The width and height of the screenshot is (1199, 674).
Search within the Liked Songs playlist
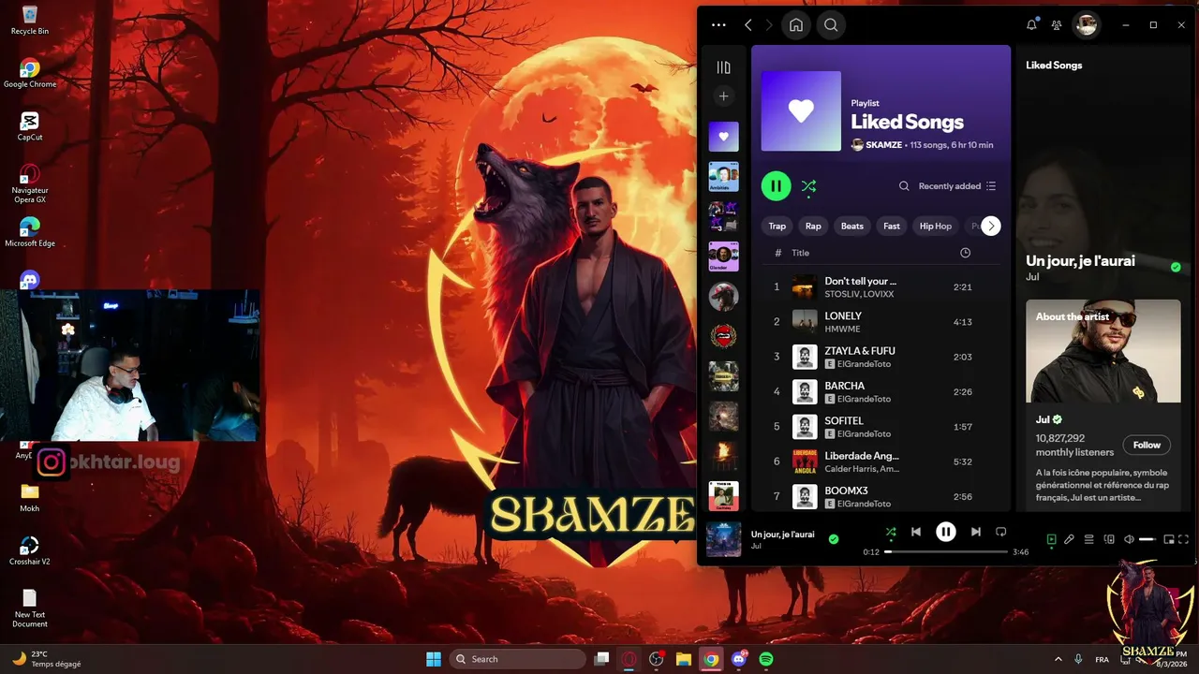[x=904, y=186]
